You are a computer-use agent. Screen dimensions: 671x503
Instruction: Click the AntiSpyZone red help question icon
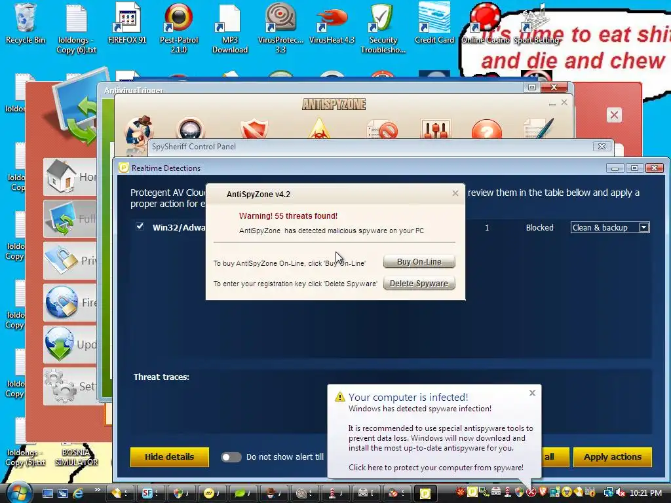(487, 129)
